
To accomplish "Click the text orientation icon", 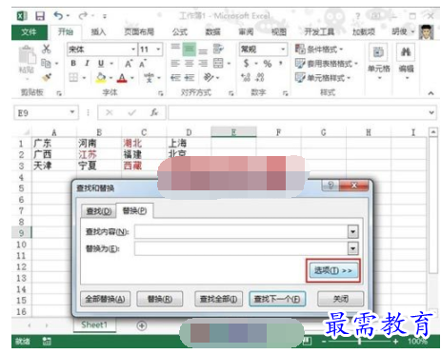I will click(x=209, y=77).
